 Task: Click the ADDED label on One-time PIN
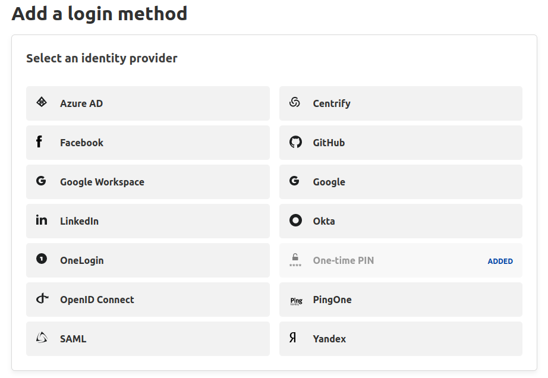point(500,260)
